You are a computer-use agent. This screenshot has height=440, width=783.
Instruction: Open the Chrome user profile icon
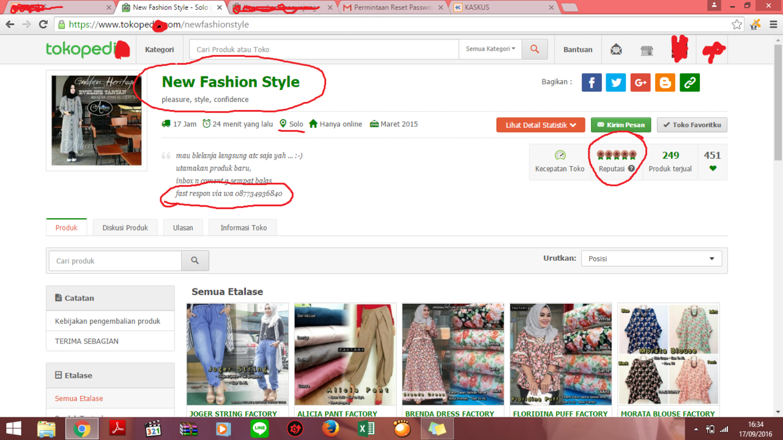(x=714, y=5)
